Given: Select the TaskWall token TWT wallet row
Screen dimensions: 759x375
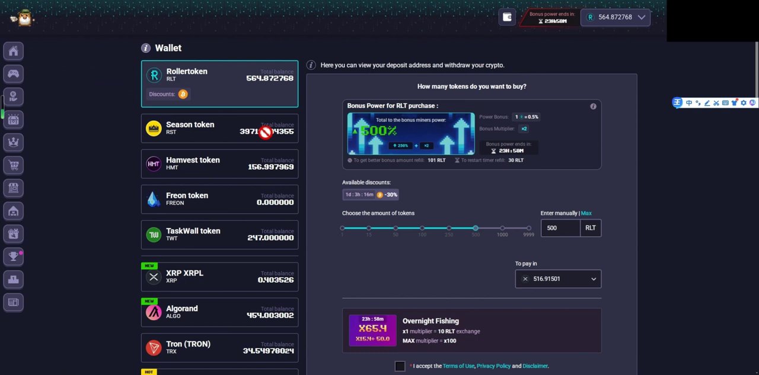Looking at the screenshot, I should pyautogui.click(x=219, y=235).
